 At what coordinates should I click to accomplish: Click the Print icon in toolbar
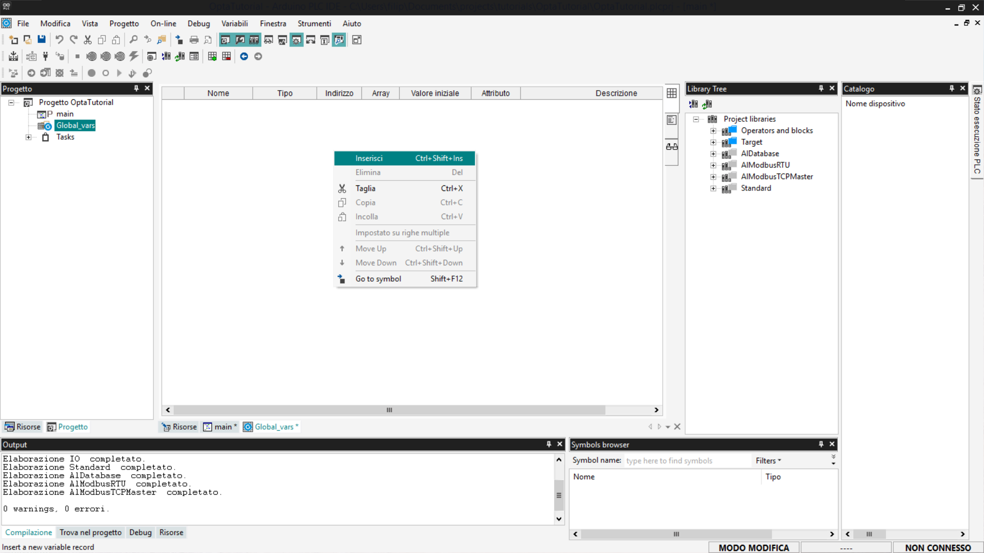click(194, 40)
